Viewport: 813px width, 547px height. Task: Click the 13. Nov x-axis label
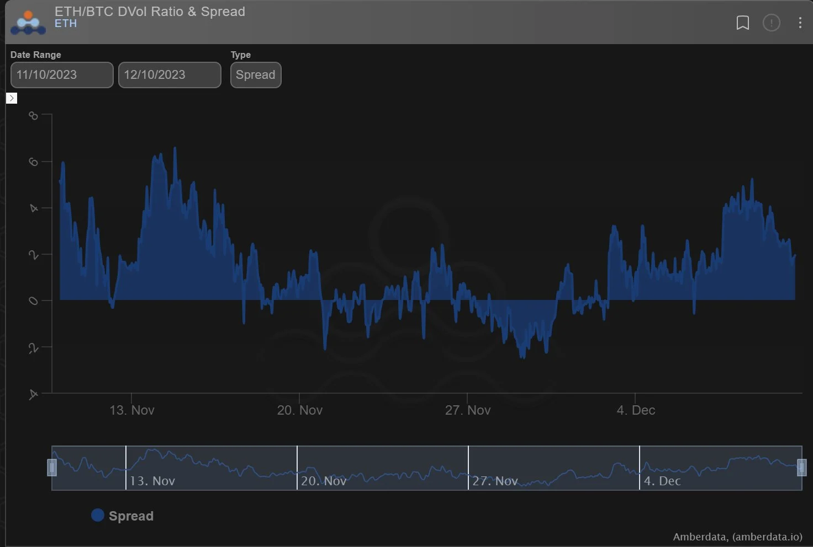[132, 410]
